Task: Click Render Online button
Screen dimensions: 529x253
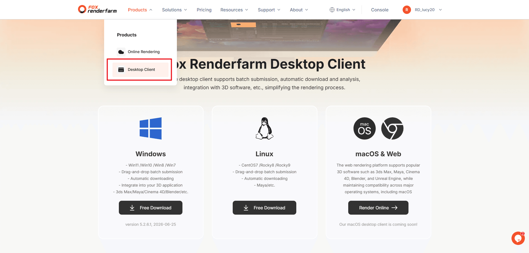Action: (378, 208)
